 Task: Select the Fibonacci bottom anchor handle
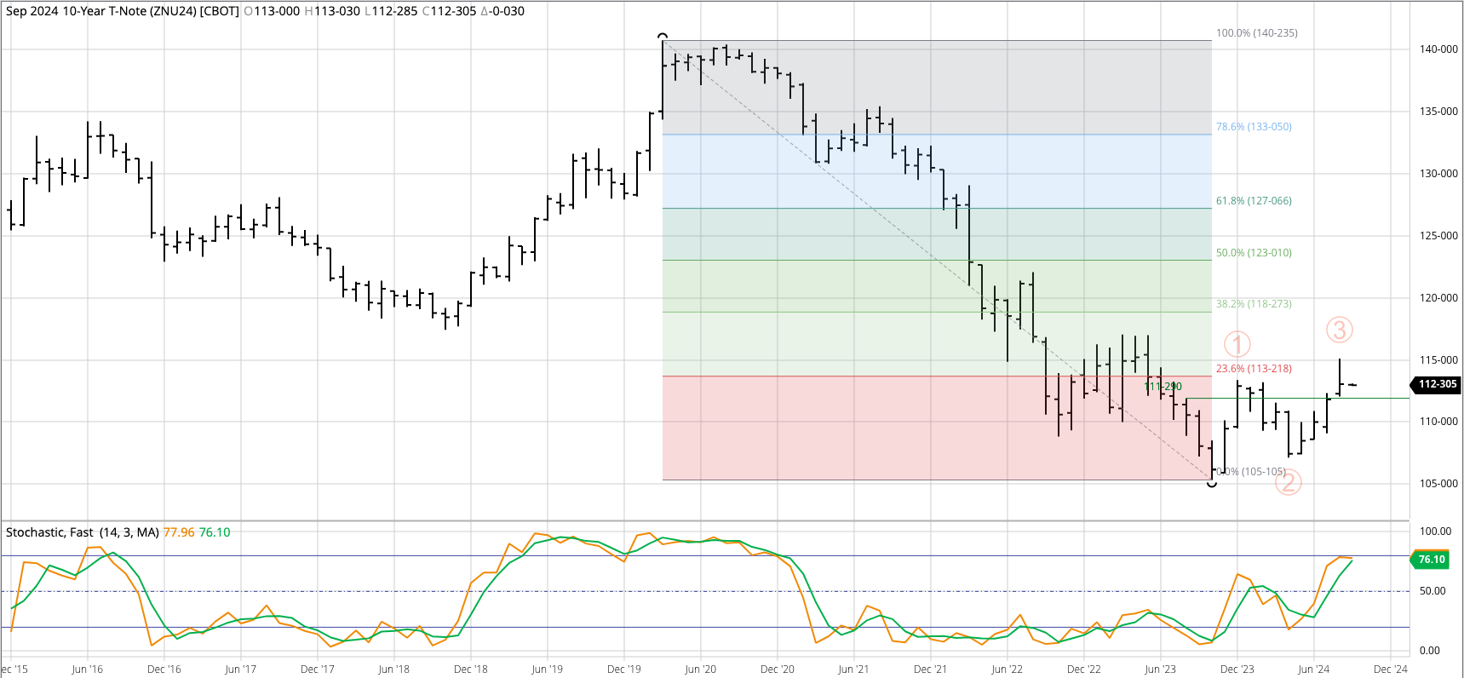[1212, 483]
